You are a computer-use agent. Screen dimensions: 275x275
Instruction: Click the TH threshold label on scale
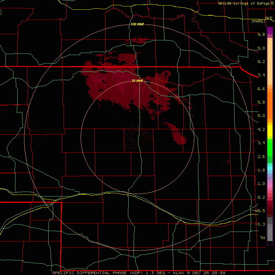coord(262,238)
